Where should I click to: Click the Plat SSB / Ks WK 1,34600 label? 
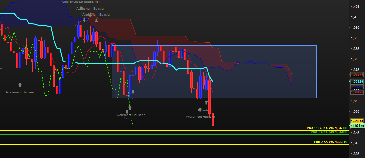[x=327, y=128]
